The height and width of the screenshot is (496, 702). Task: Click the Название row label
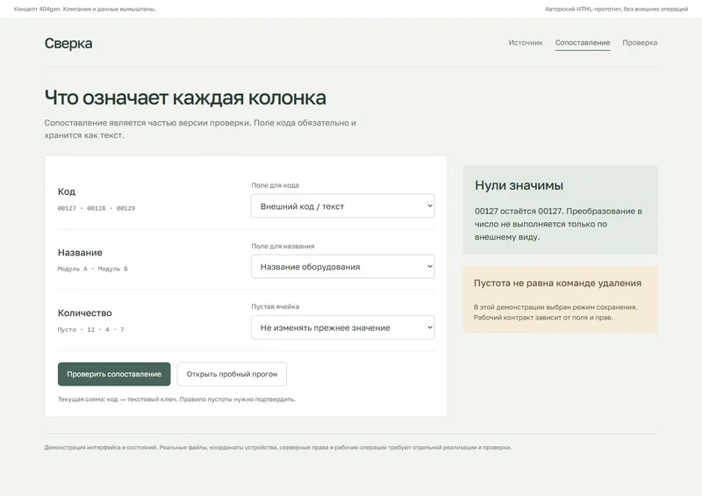(x=80, y=253)
